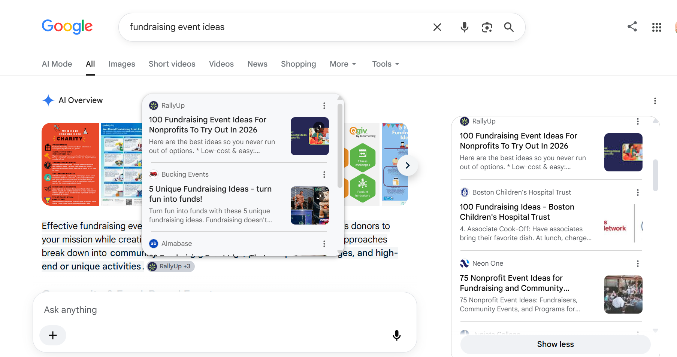Select the All results tab
Viewport: 677px width, 357px height.
[90, 64]
